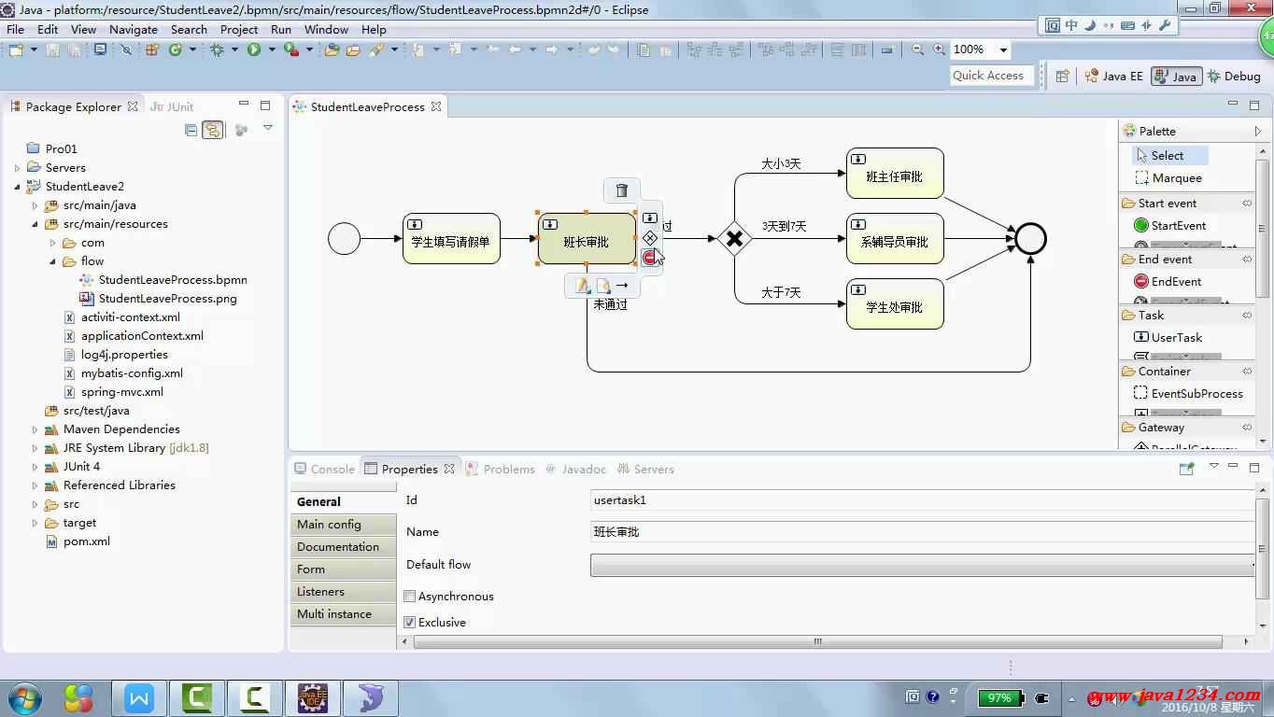Switch to the Java EE perspective

point(1113,76)
